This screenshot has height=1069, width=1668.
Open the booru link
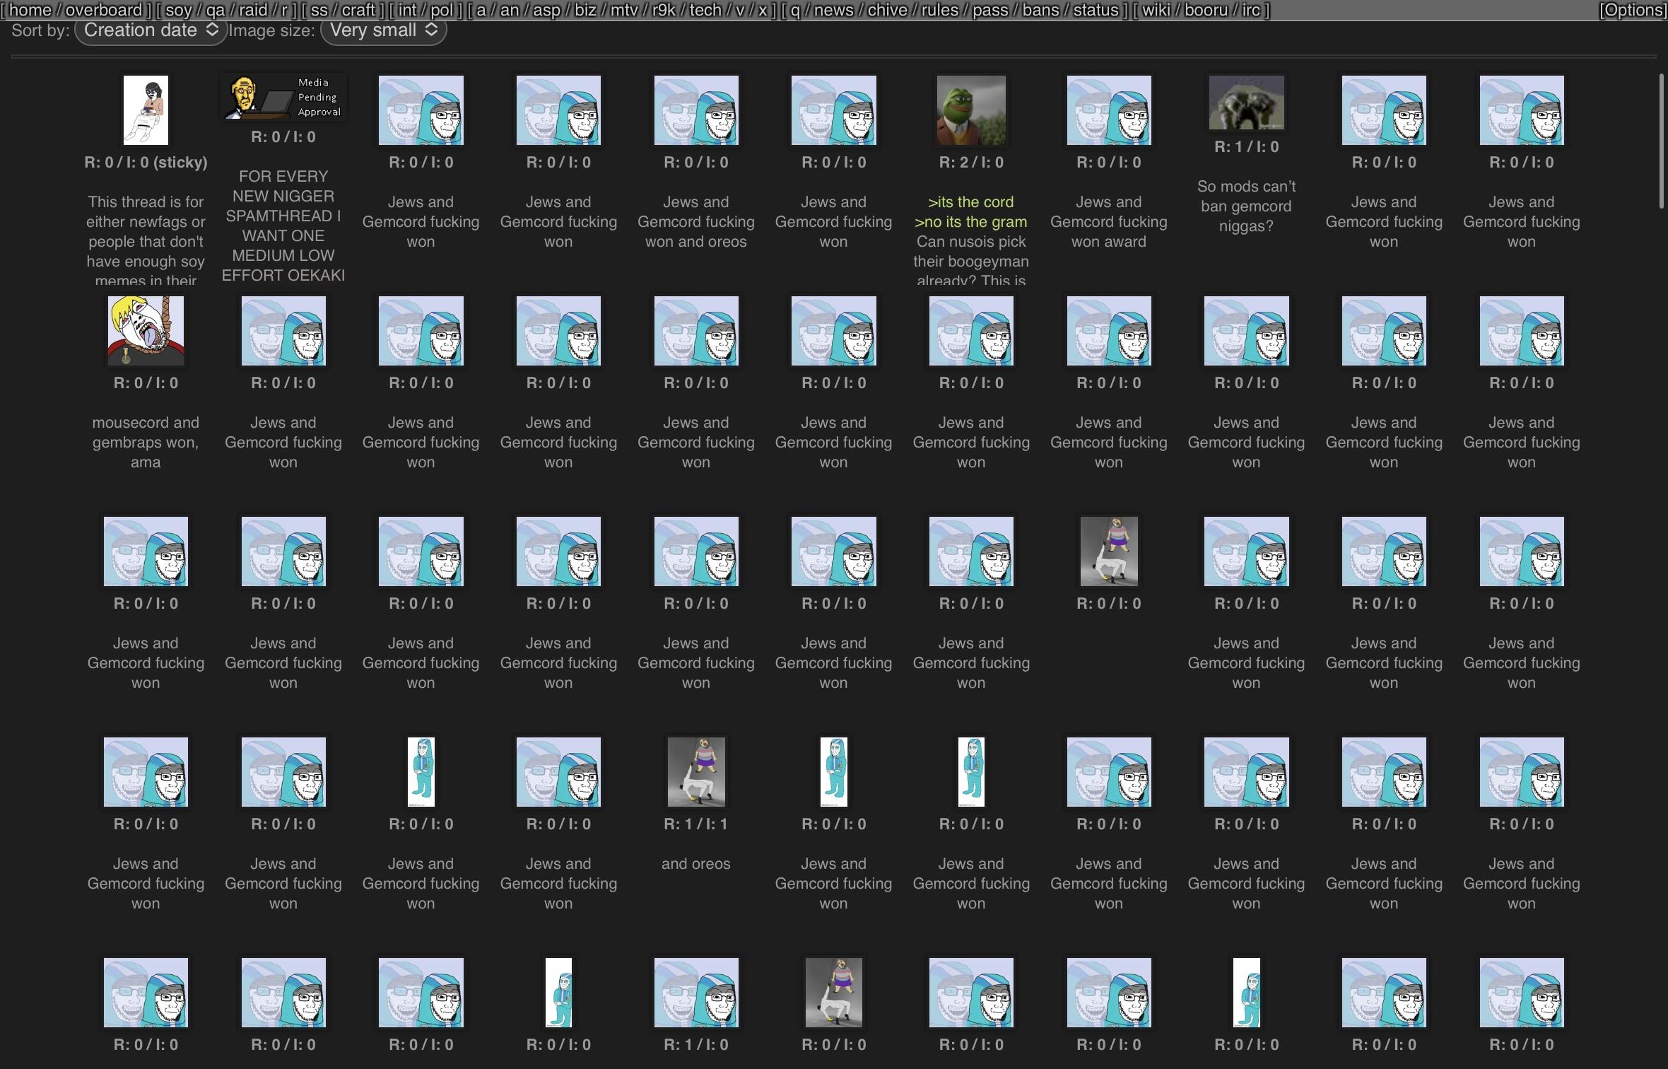click(x=1204, y=10)
